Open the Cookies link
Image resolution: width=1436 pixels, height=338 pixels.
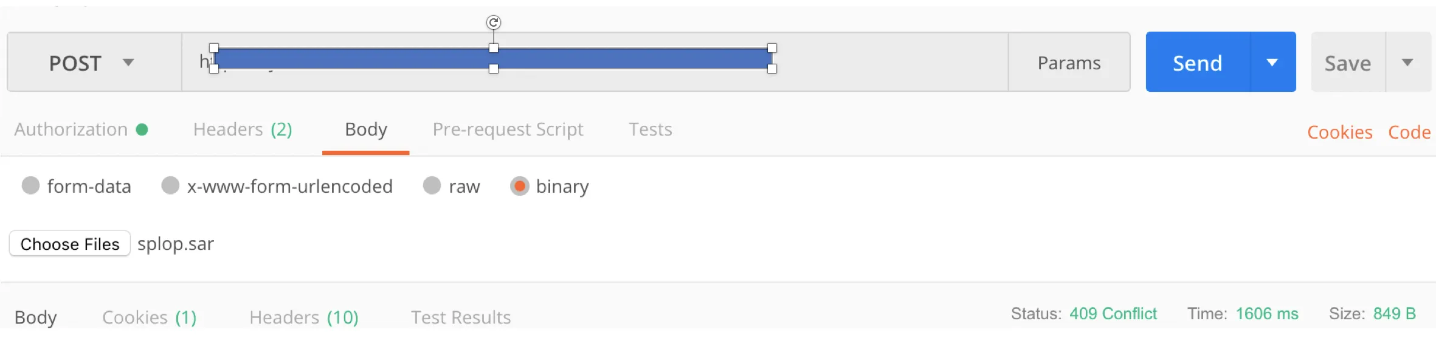click(x=1339, y=132)
